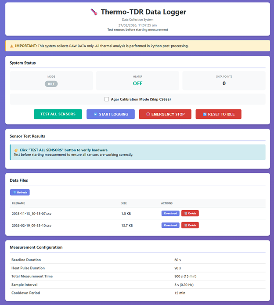Click the reset icon on RESET TO IDLE
The height and width of the screenshot is (305, 274).
[x=204, y=114]
